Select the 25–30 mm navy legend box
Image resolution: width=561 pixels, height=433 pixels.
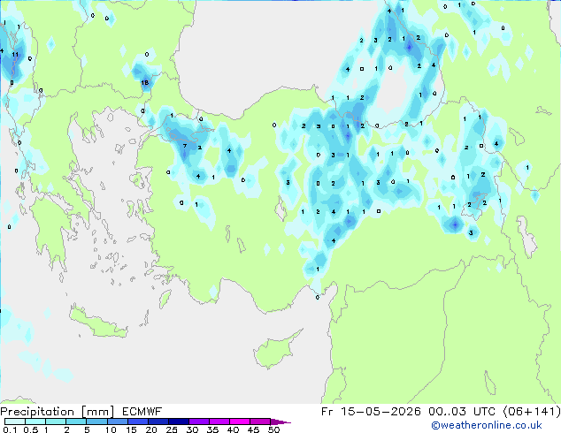179,422
